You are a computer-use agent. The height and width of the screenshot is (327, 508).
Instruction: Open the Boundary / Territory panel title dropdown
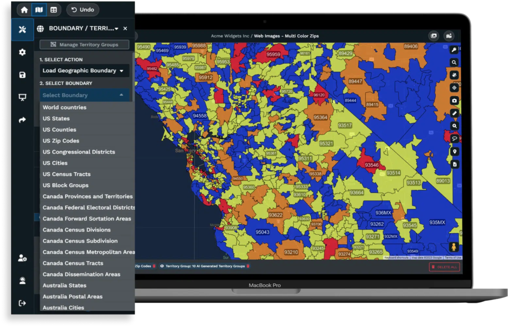pos(116,29)
